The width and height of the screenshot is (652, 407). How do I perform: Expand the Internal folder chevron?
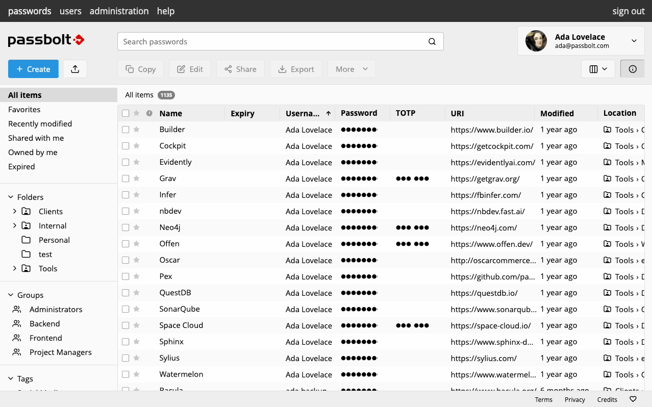15,225
